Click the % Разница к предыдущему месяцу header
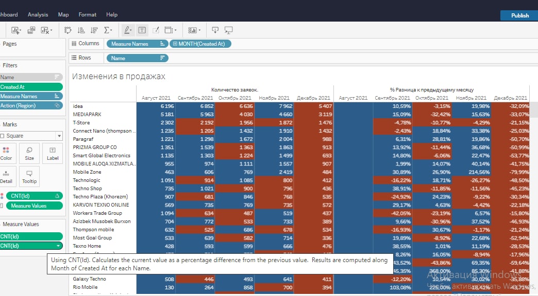 click(x=432, y=89)
